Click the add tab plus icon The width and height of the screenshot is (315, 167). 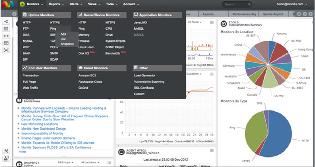coord(299,14)
